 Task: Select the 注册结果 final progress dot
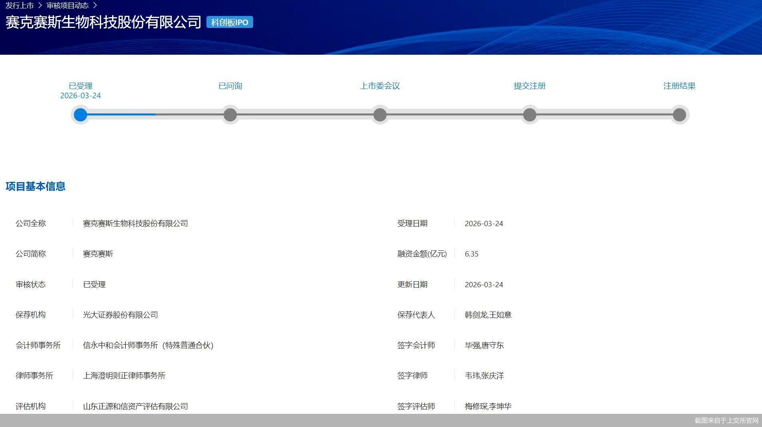click(x=679, y=115)
